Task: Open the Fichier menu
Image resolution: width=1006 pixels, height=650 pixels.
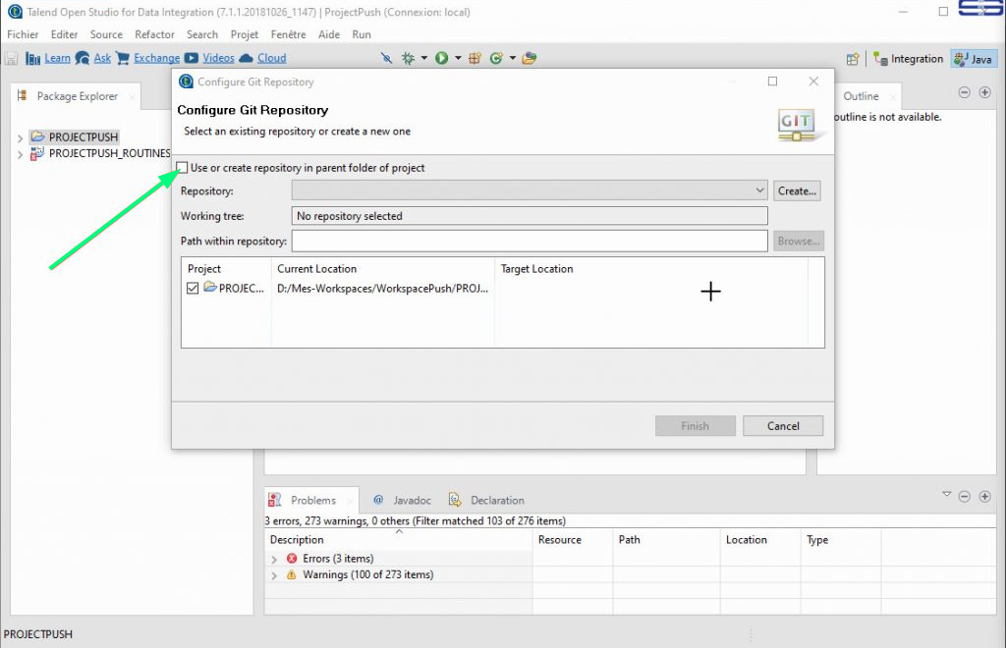Action: click(x=23, y=34)
